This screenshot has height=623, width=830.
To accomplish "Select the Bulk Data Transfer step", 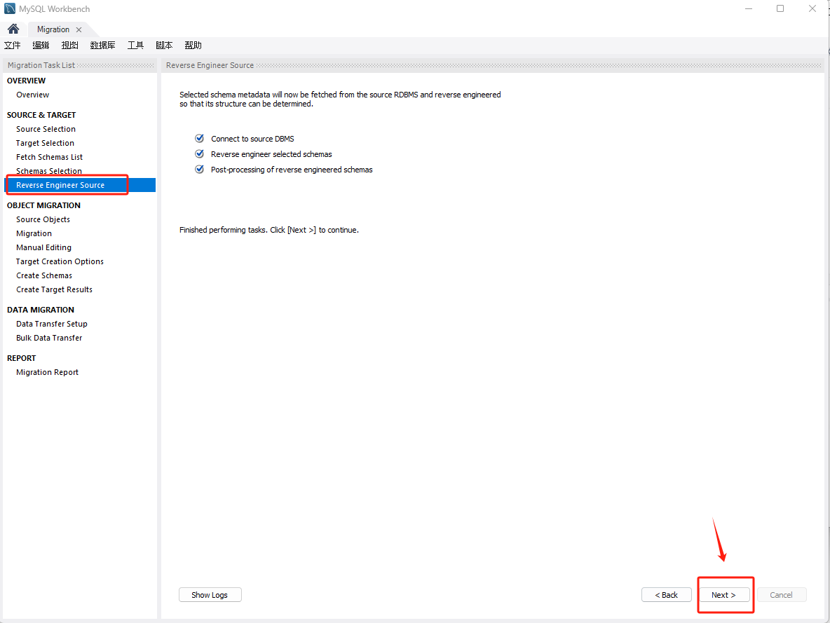I will (49, 338).
